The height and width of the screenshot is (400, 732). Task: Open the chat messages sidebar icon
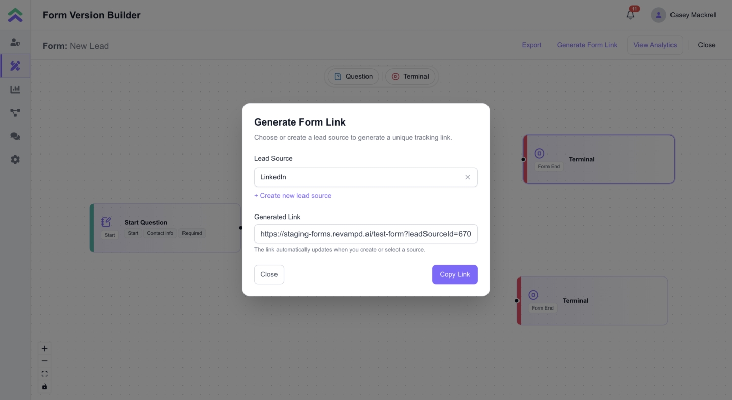pos(15,136)
